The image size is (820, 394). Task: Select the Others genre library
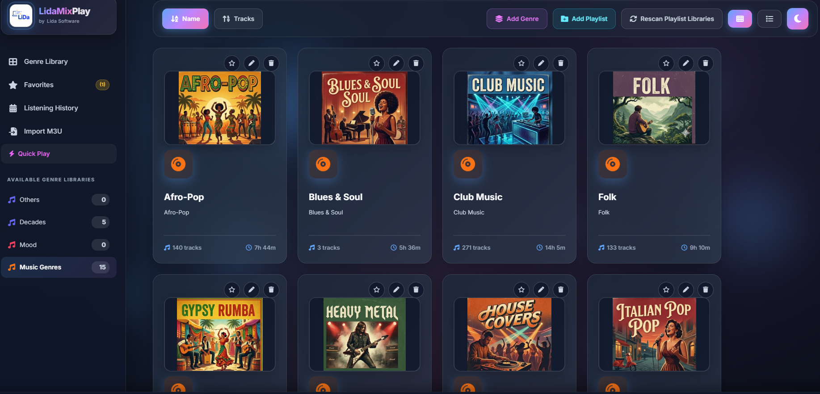[59, 200]
